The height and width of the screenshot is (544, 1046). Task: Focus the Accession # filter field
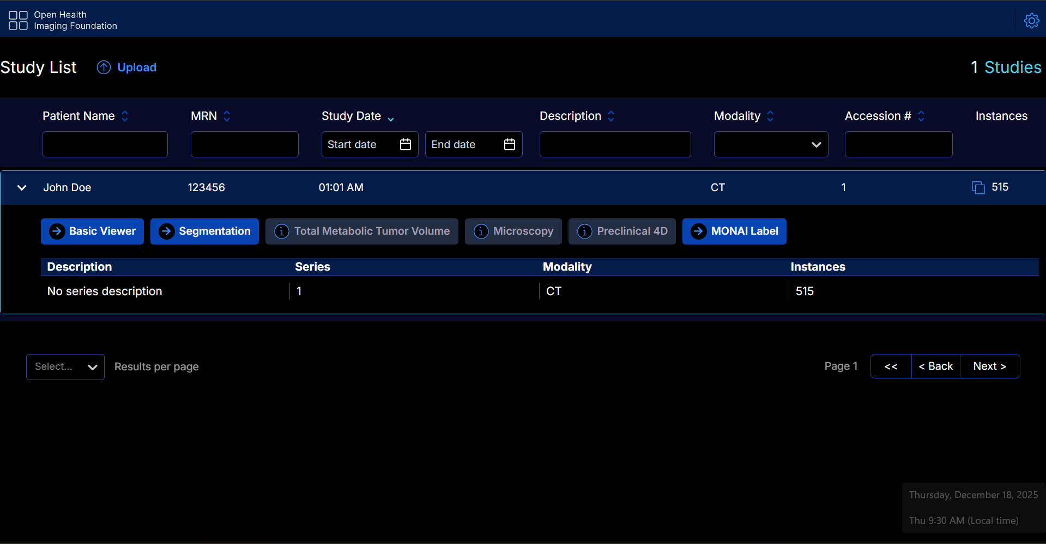click(x=899, y=144)
